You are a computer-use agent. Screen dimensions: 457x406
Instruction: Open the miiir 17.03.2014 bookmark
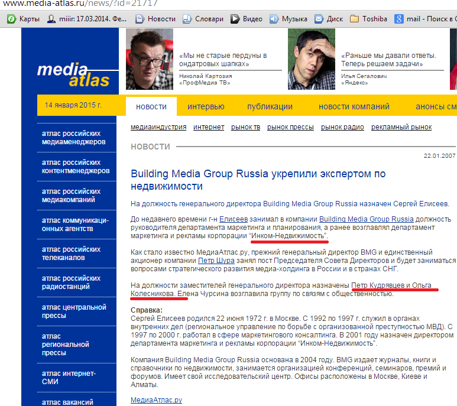point(87,19)
